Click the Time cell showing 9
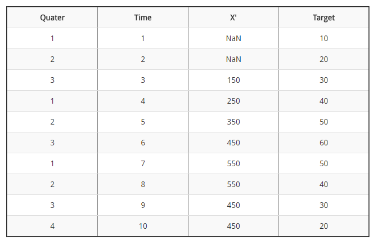 [143, 205]
